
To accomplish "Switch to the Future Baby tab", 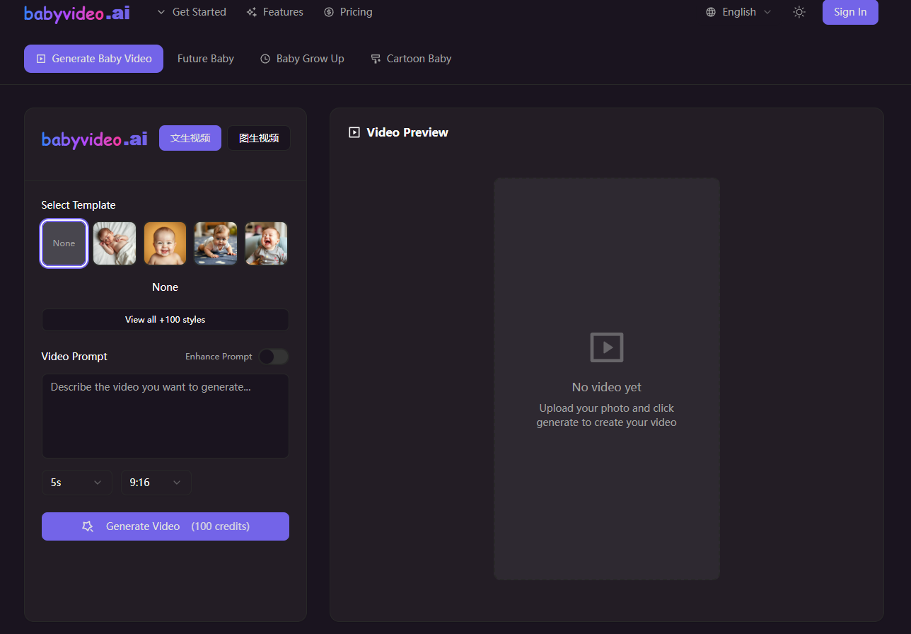I will (205, 58).
